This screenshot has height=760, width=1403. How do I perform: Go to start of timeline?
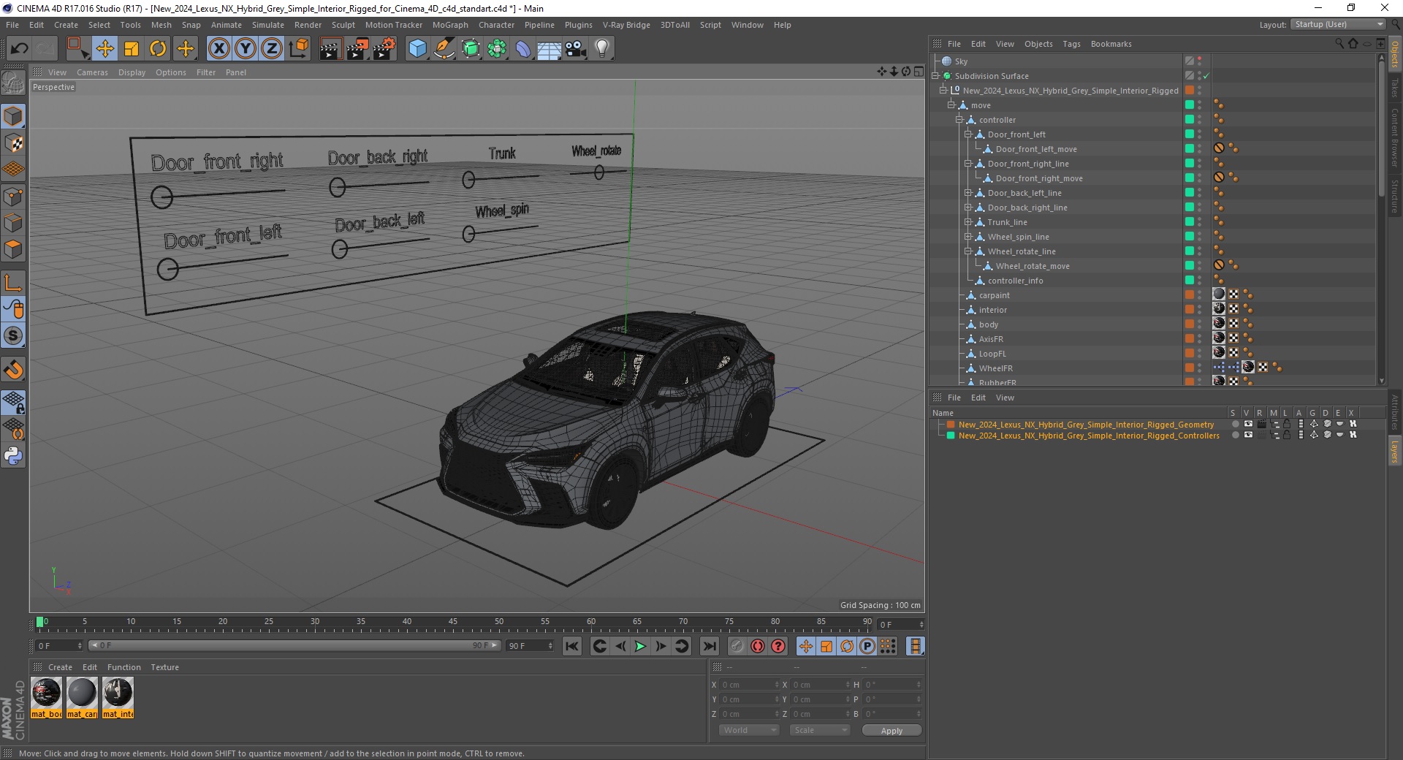pos(572,646)
